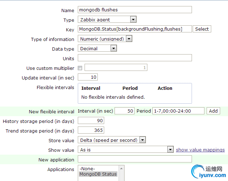Click the New application text field
Viewport: 228px width, 181px height.
(x=135, y=160)
